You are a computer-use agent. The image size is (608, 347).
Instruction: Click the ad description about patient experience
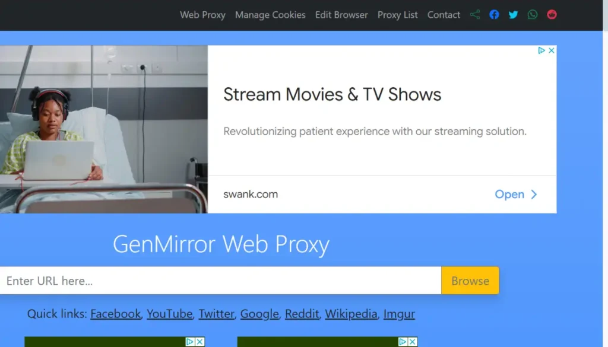[375, 131]
